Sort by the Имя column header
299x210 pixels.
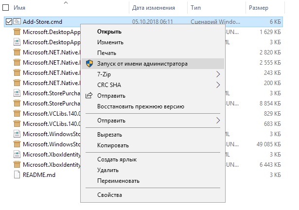pyautogui.click(x=19, y=8)
